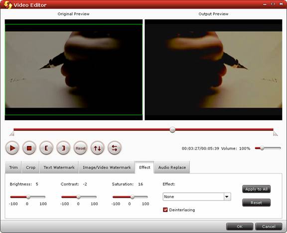Set trim end with right bracket button
The height and width of the screenshot is (233, 287).
click(63, 148)
